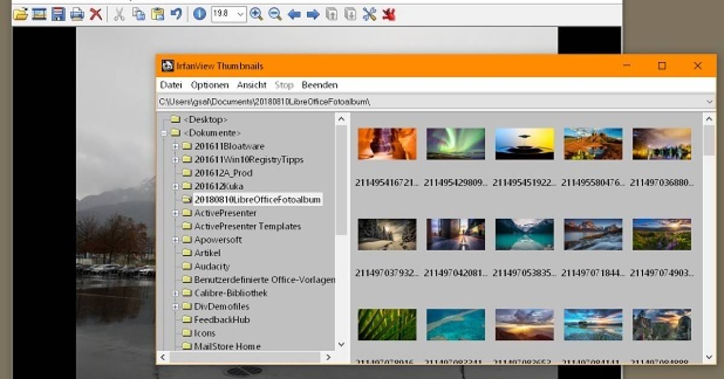Expand the Apowersoft folder node
Viewport: 724px width, 379px height.
coord(176,239)
